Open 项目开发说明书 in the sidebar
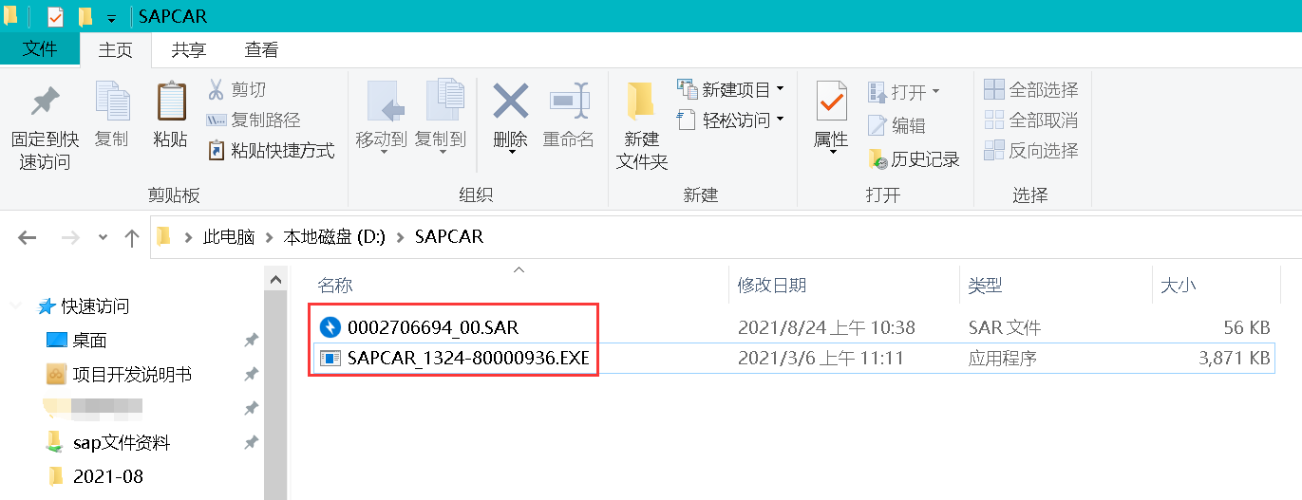This screenshot has width=1302, height=500. coord(132,375)
